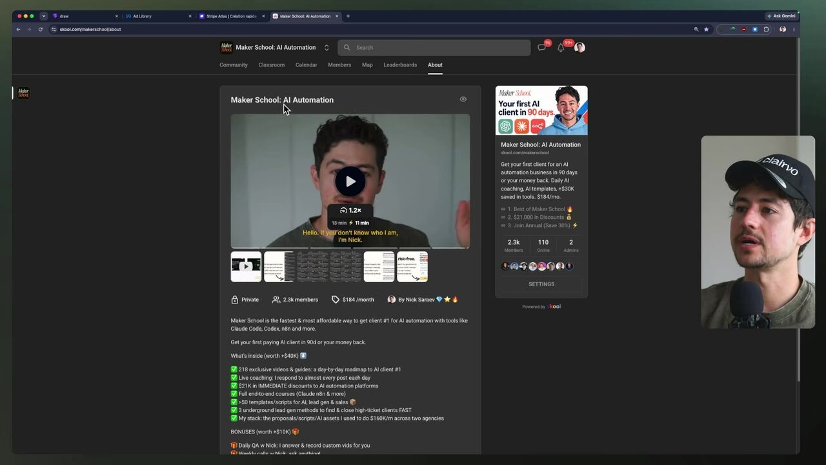826x465 pixels.
Task: Click the Powered by Skool link
Action: [x=541, y=307]
